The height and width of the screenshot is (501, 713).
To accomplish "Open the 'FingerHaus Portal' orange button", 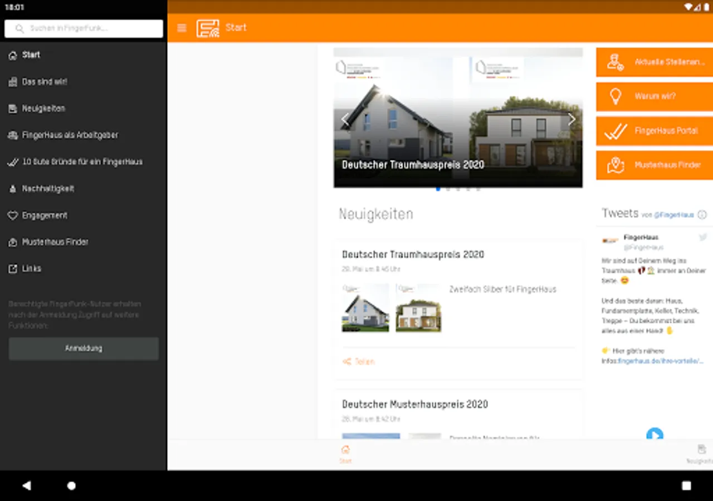I will pos(655,131).
